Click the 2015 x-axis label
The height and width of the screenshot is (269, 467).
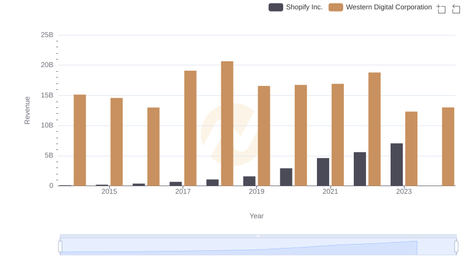pyautogui.click(x=109, y=191)
